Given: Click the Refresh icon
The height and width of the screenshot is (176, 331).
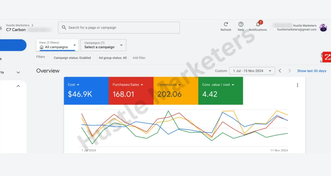Looking at the screenshot, I should click(x=226, y=25).
